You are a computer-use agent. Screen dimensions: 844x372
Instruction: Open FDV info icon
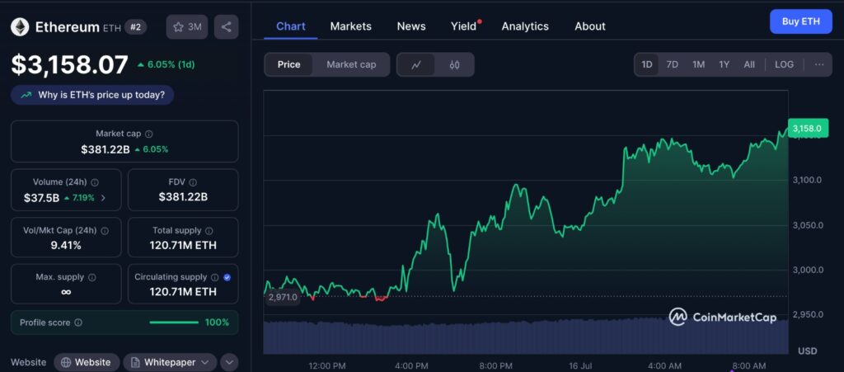point(193,182)
